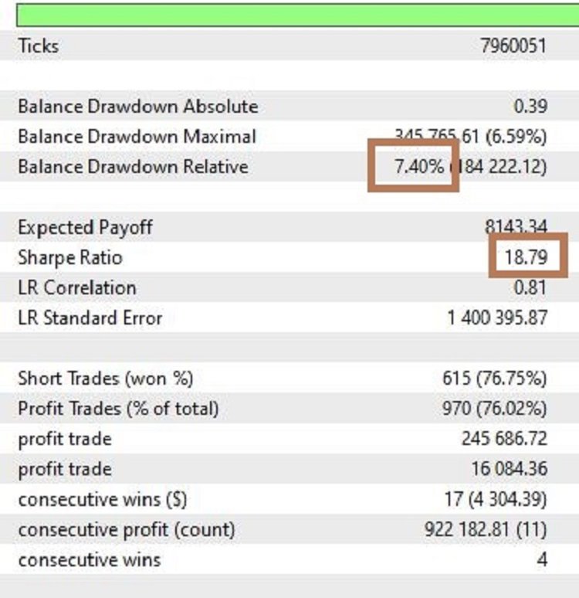579x598 pixels.
Task: Click the profit trade value 245 686.72
Action: 504,439
